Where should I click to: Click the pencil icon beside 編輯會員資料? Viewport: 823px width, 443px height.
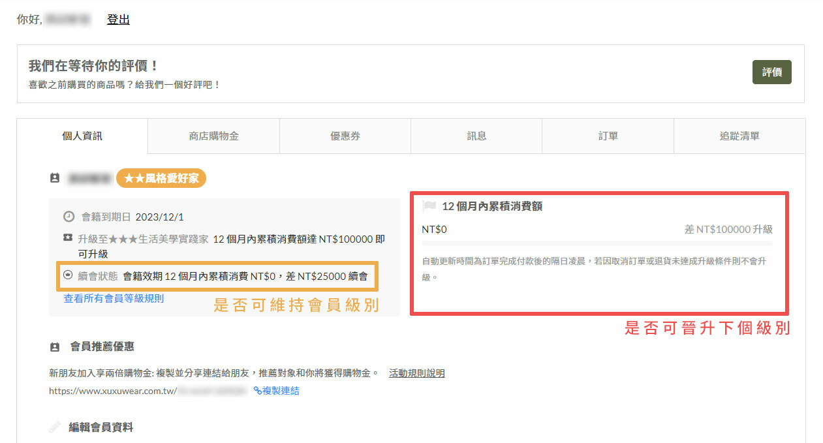click(x=55, y=427)
